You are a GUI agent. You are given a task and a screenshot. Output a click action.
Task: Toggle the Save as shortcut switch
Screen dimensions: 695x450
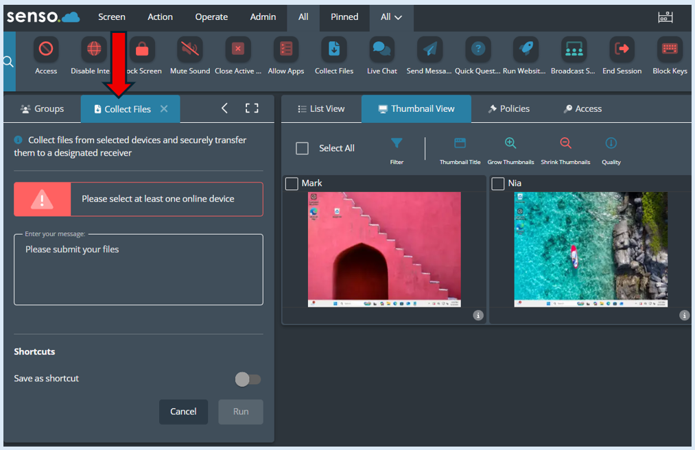coord(248,379)
